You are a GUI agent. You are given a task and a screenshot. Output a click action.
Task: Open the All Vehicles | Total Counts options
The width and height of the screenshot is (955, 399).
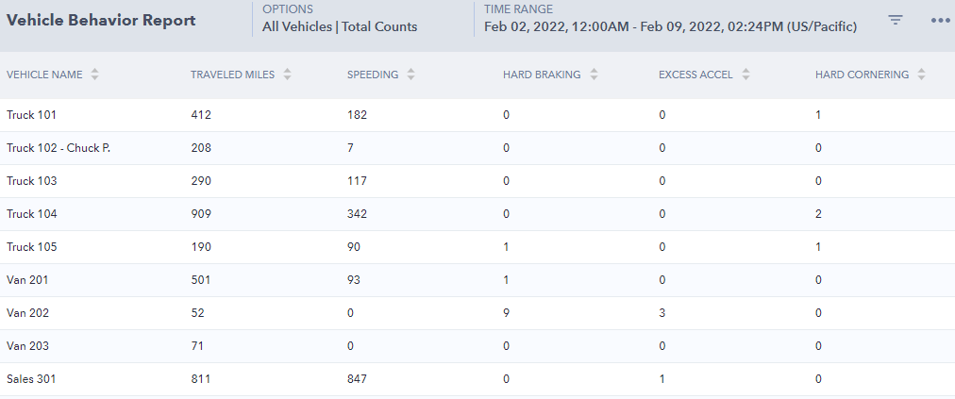[340, 26]
